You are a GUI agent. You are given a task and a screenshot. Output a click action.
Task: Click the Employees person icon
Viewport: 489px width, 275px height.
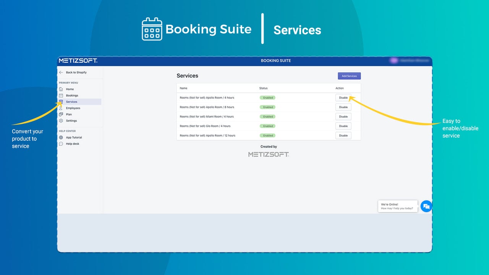[61, 108]
